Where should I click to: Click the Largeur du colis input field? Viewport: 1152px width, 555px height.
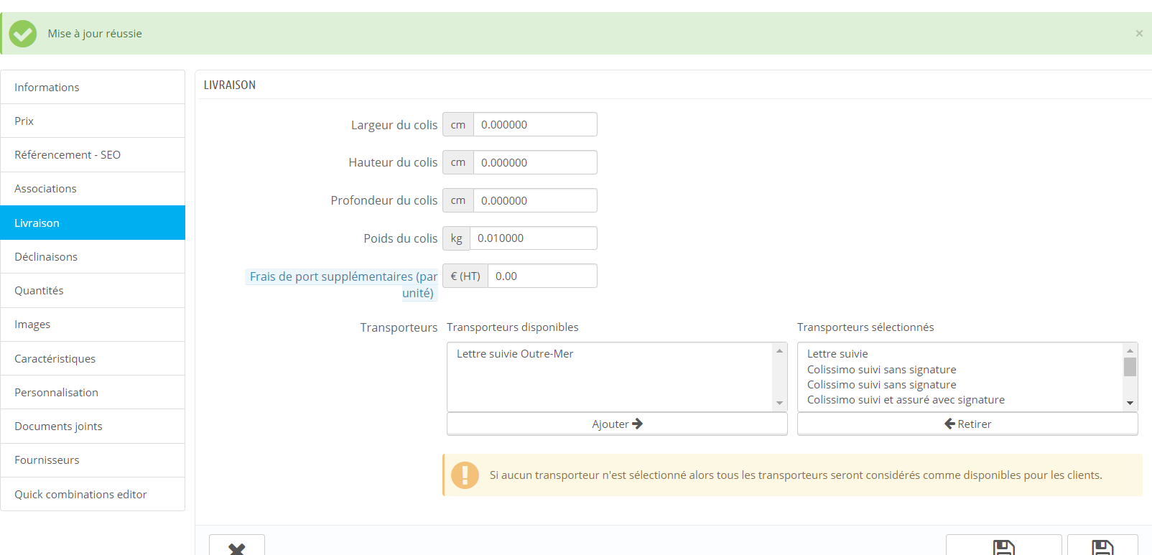coord(535,124)
